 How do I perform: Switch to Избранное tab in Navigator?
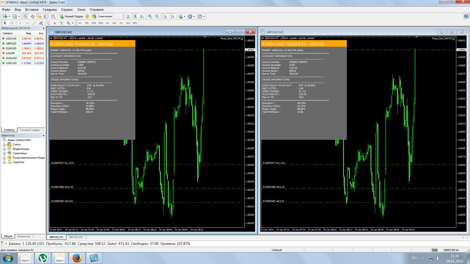[24, 236]
